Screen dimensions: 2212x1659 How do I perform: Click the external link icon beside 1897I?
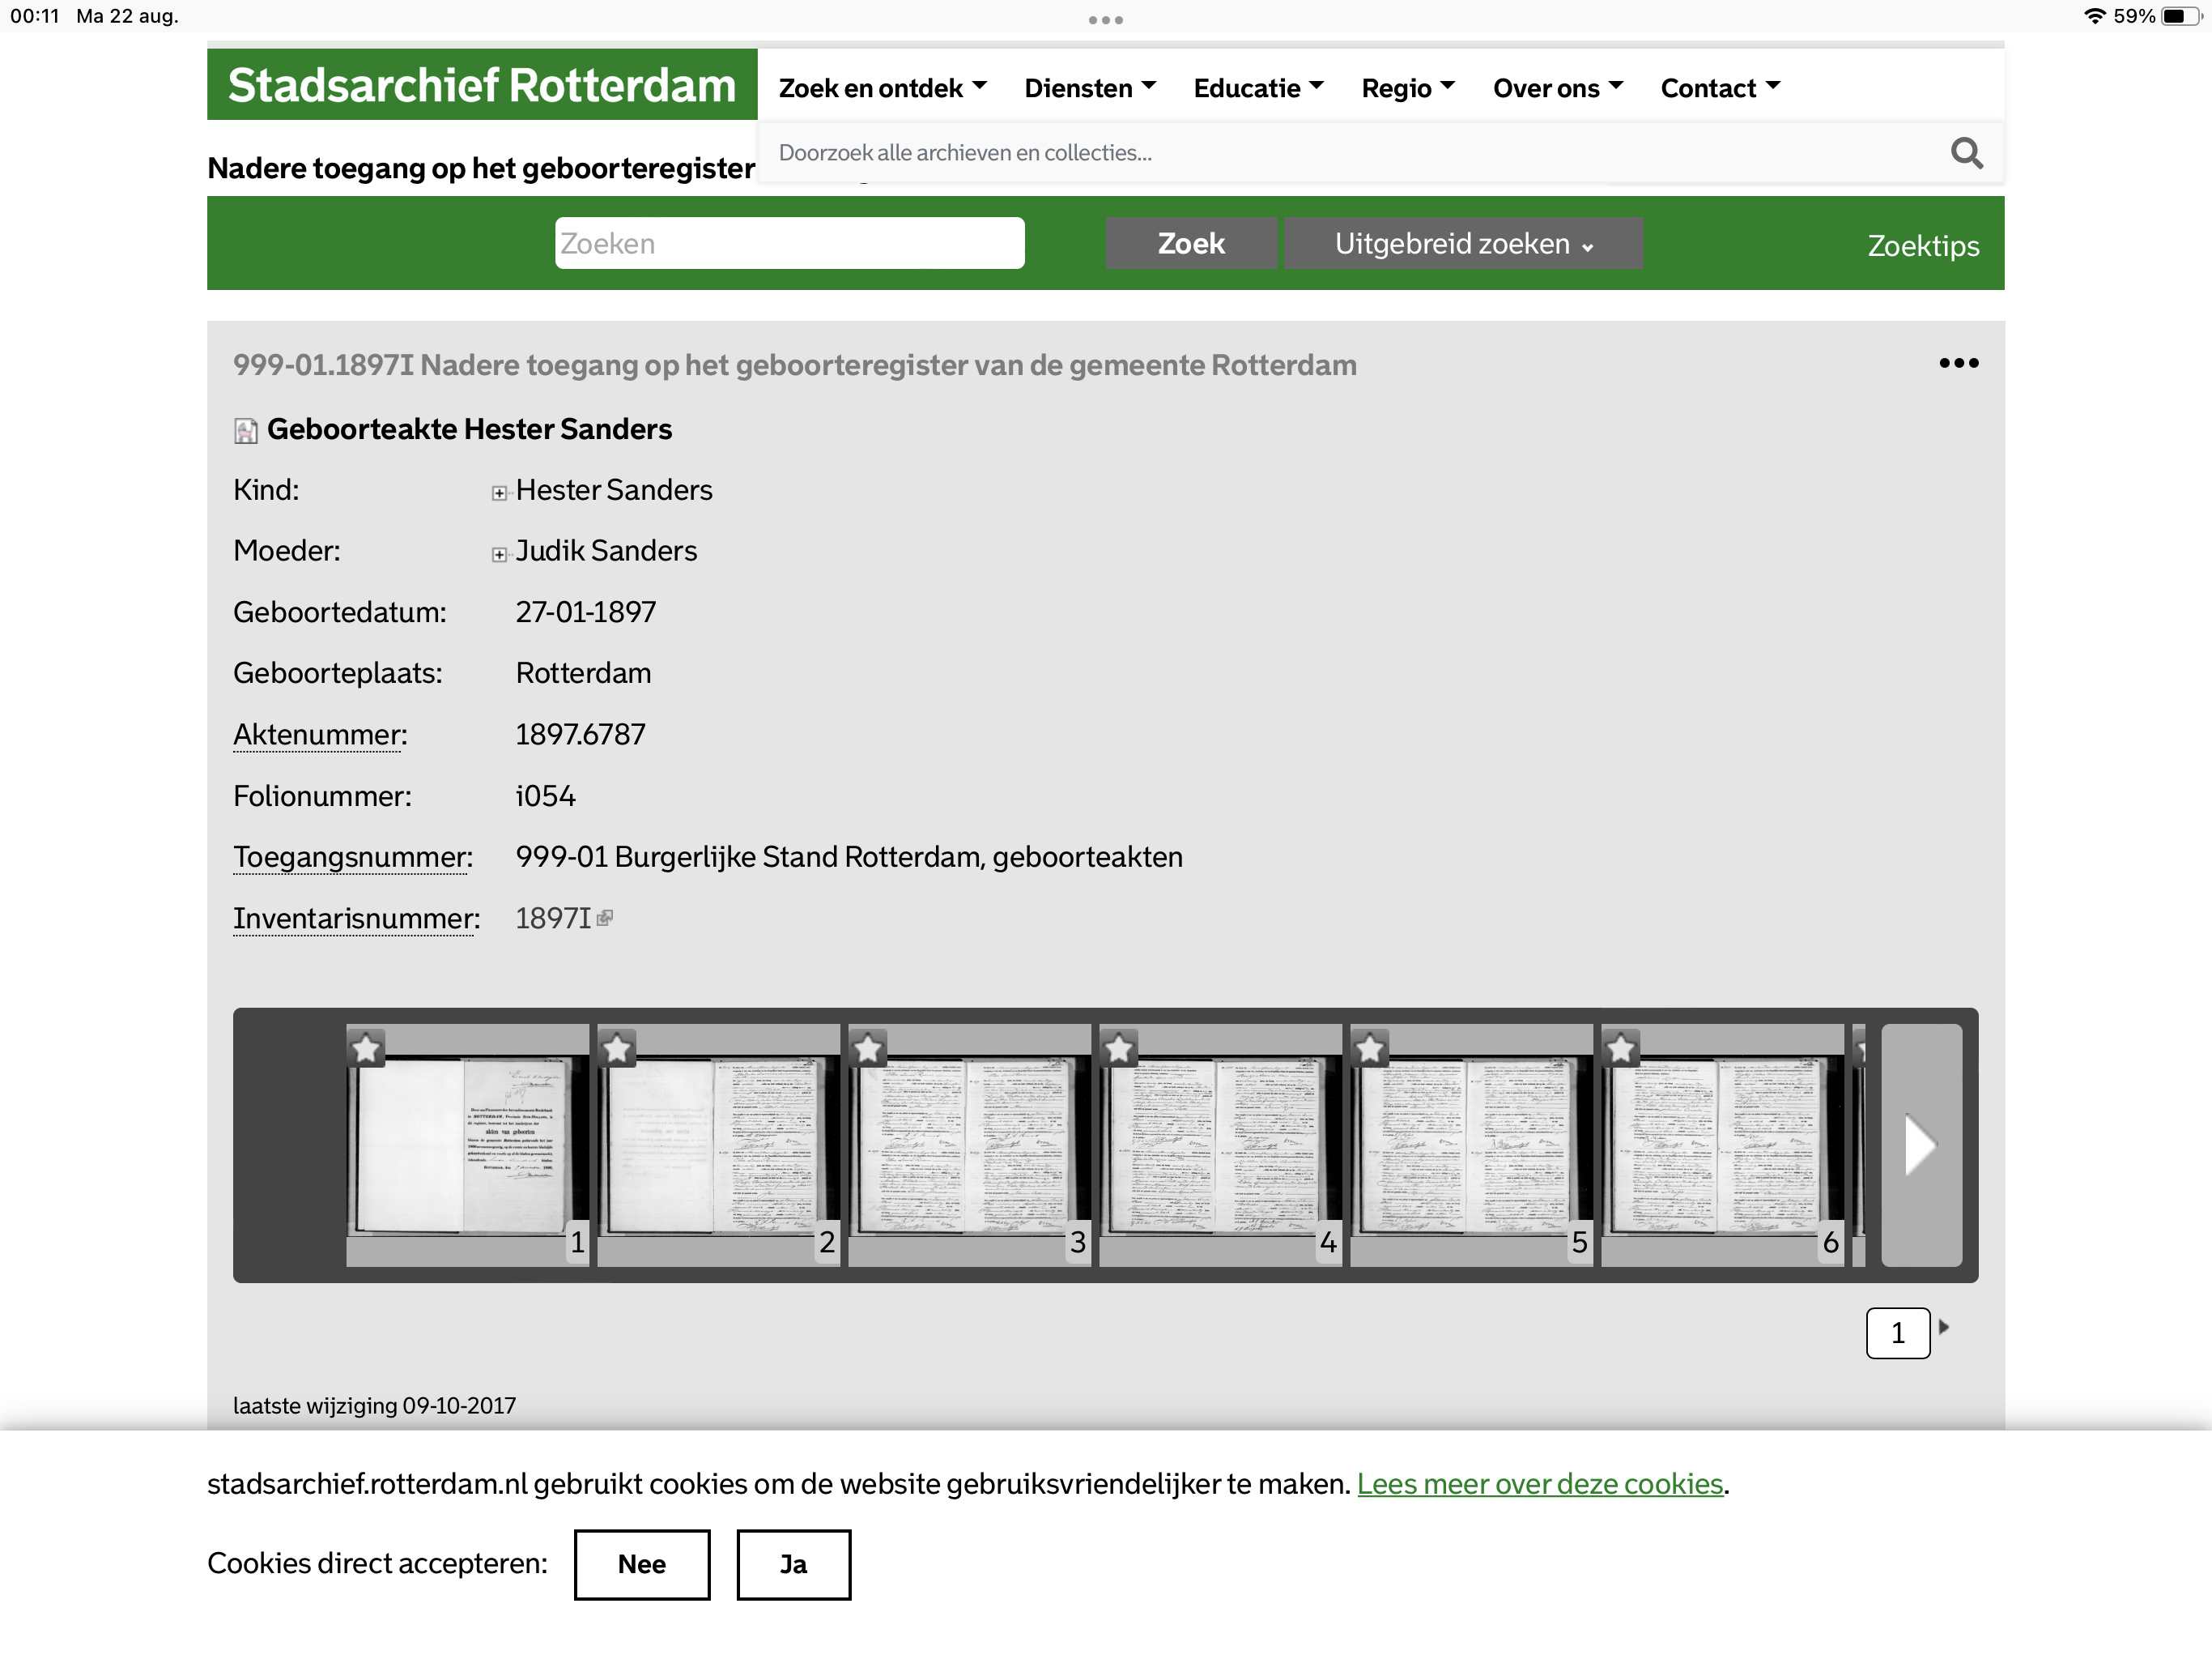(x=605, y=918)
